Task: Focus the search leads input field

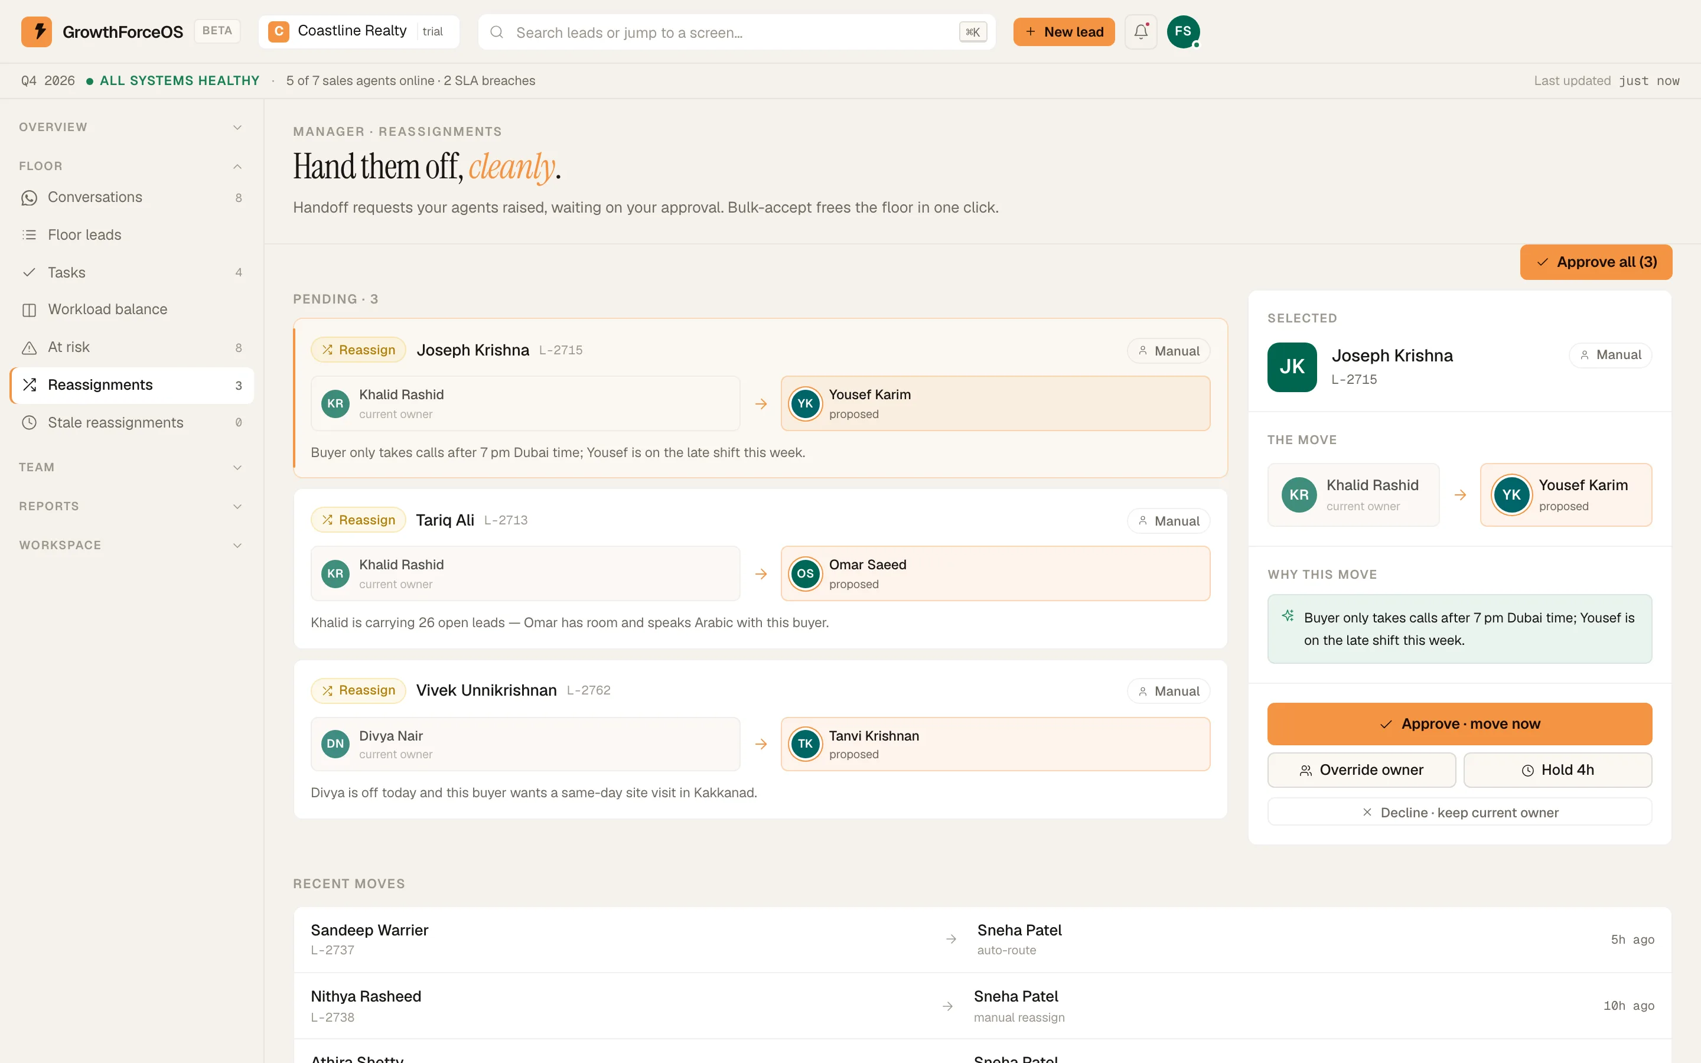Action: [x=736, y=32]
